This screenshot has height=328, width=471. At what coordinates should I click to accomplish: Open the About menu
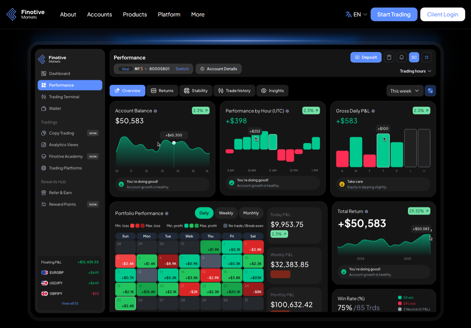[x=68, y=14]
